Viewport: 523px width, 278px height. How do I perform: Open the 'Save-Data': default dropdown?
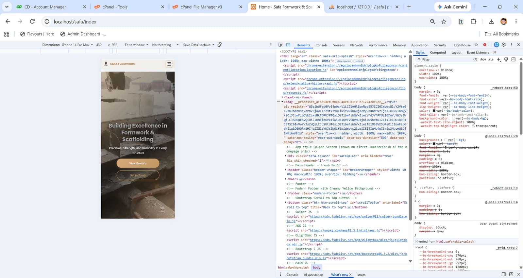coord(198,45)
